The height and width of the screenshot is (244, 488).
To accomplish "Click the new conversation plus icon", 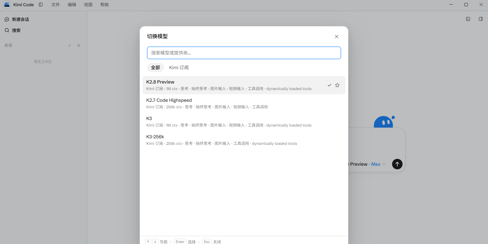I will (x=7, y=20).
